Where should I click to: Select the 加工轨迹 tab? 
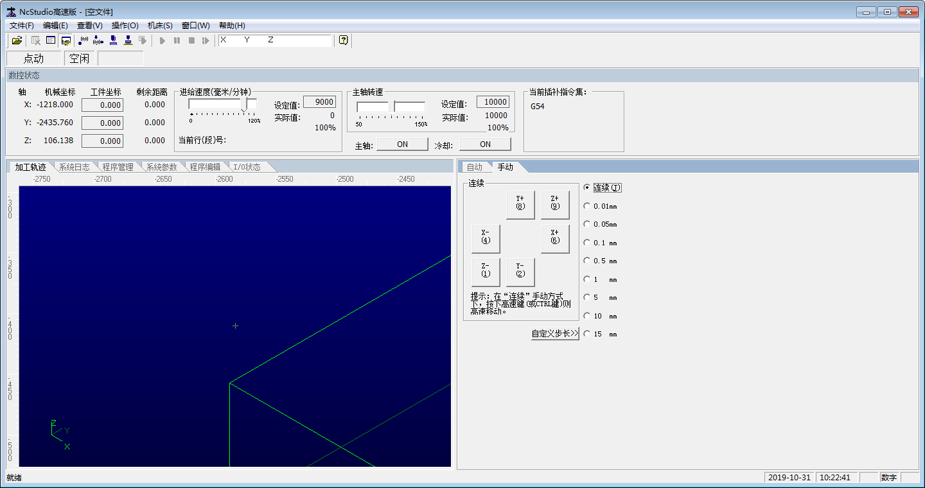coord(31,167)
